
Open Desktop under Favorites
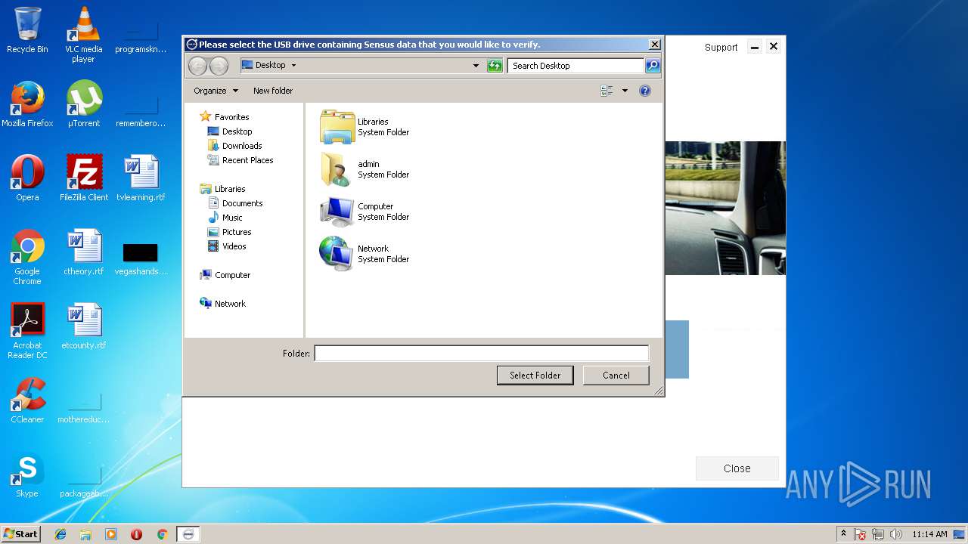point(230,131)
